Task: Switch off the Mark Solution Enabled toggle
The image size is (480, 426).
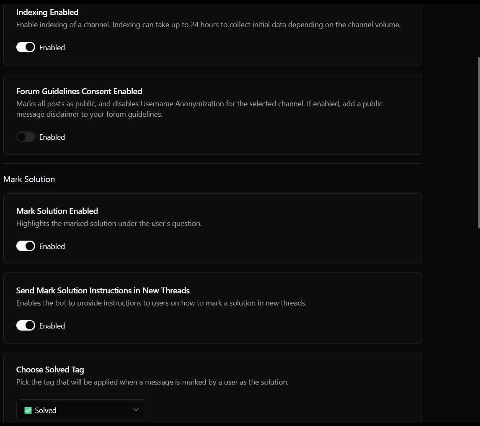Action: coord(26,246)
